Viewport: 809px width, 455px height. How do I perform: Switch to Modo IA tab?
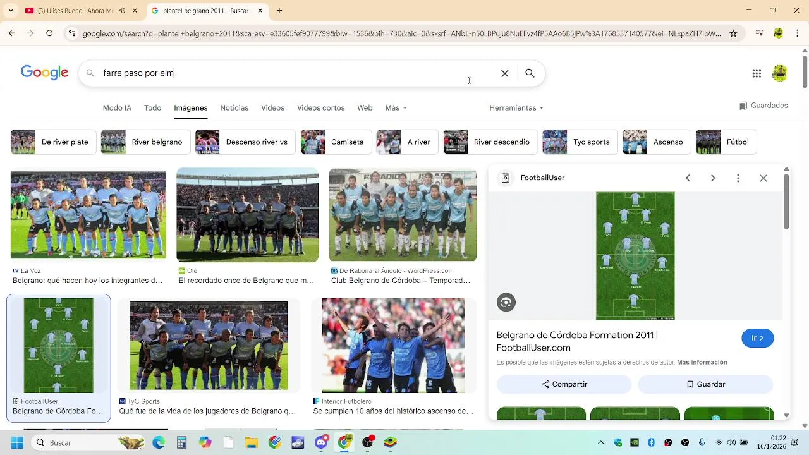pyautogui.click(x=117, y=108)
